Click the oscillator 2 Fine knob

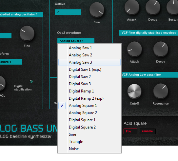click(97, 10)
